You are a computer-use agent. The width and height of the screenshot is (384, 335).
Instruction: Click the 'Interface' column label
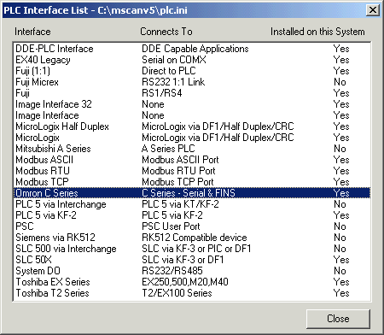[32, 32]
